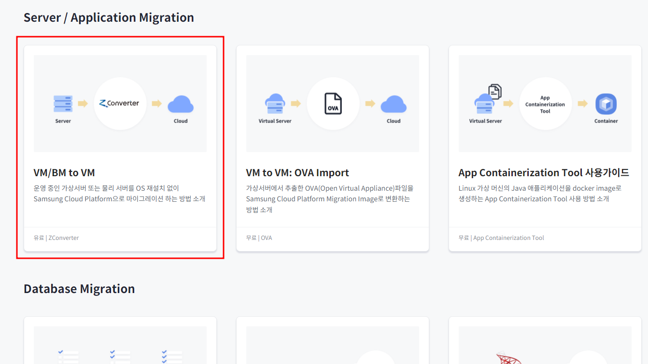
Task: Open the VM to VM: OVA Import title
Action: pos(297,172)
